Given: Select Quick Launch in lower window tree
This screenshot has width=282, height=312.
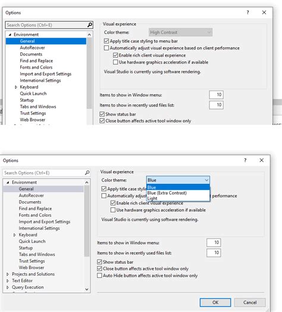Looking at the screenshot, I should coord(32,241).
